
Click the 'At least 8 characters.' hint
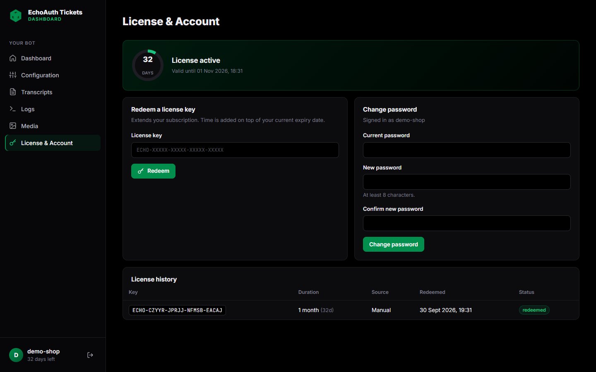click(x=389, y=195)
